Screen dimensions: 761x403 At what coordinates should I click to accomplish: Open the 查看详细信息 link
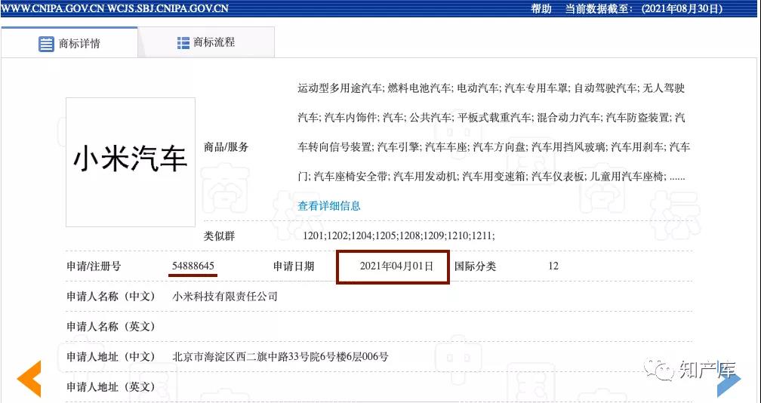[x=328, y=205]
